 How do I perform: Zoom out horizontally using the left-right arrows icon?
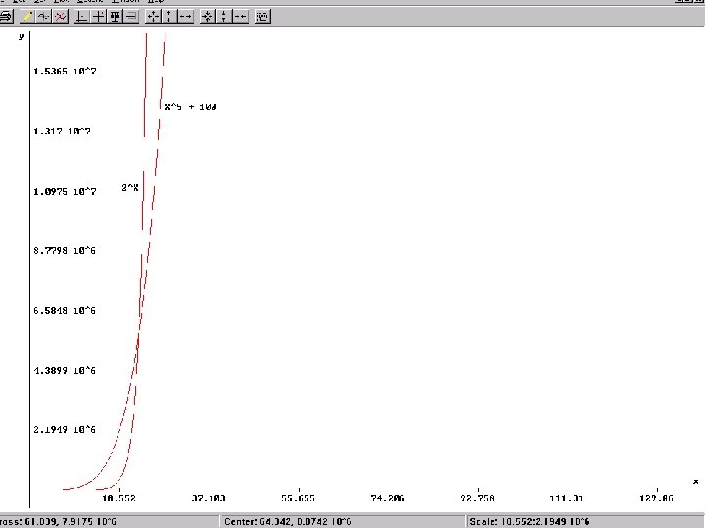(x=186, y=17)
